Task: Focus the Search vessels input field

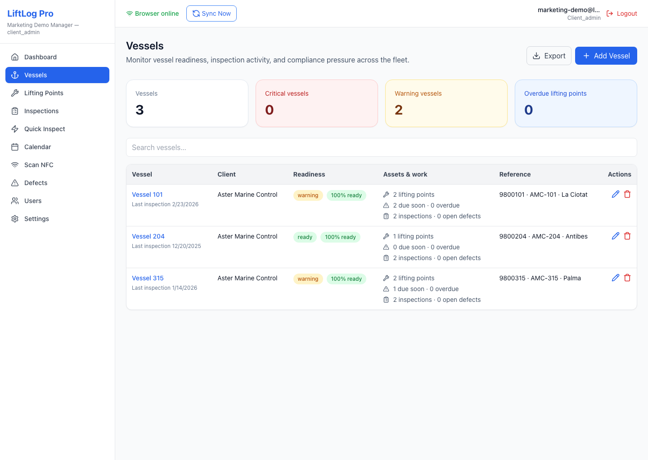Action: pos(382,147)
